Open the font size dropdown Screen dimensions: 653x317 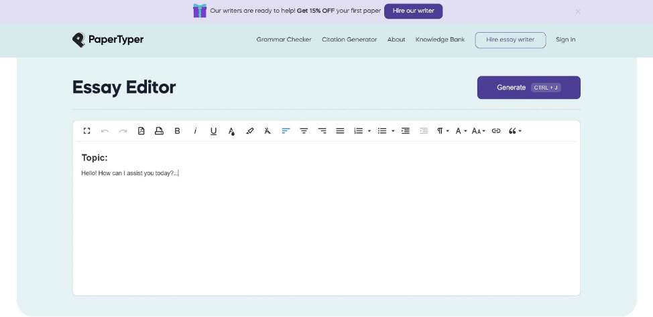(478, 131)
